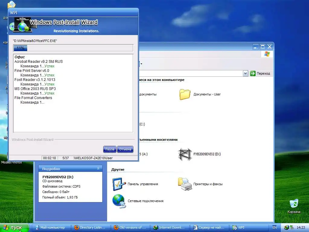Select the Fine Print Server v6.0 entry
Image resolution: width=309 pixels, height=232 pixels.
click(32, 71)
